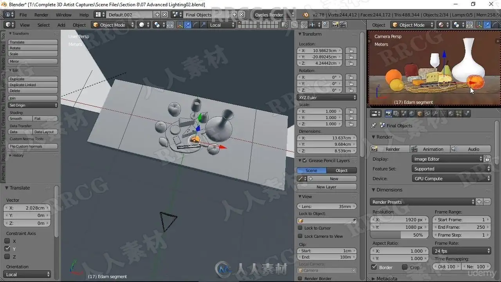The image size is (501, 282).
Task: Open the File menu
Action: tap(23, 14)
